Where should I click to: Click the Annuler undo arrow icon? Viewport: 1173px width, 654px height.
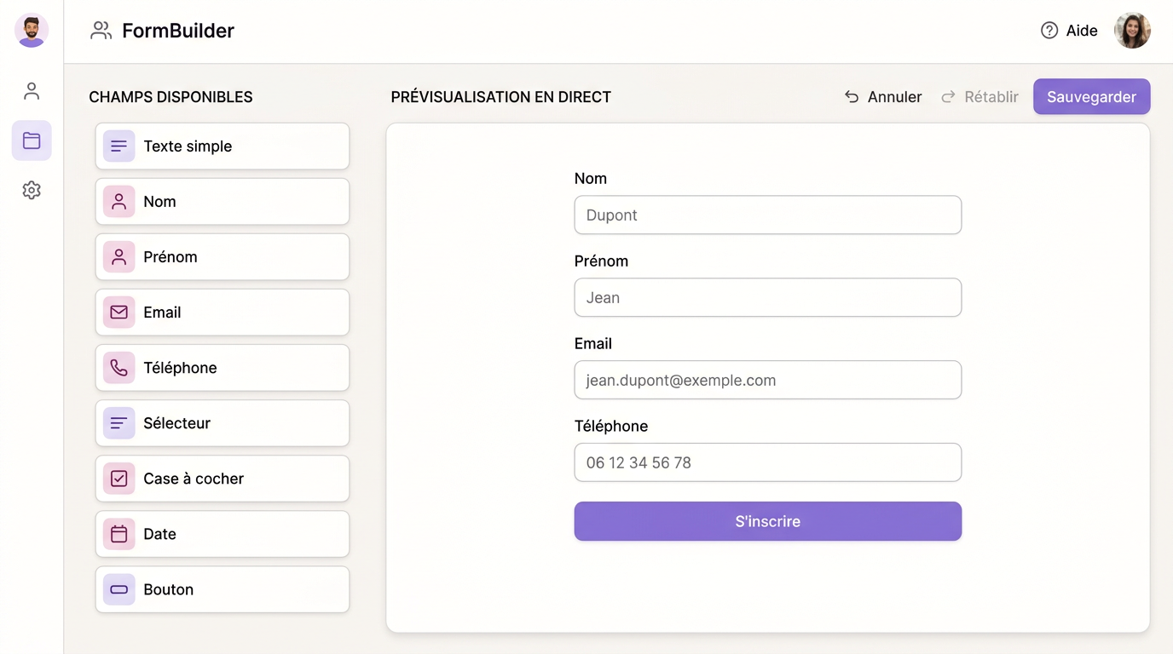click(x=852, y=97)
